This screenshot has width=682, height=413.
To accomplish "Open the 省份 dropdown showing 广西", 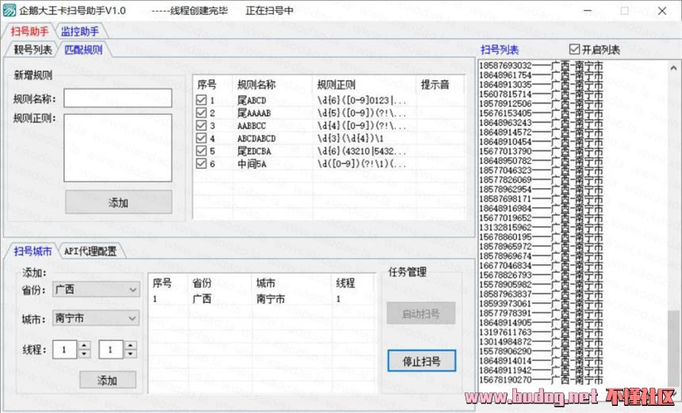I will [95, 290].
